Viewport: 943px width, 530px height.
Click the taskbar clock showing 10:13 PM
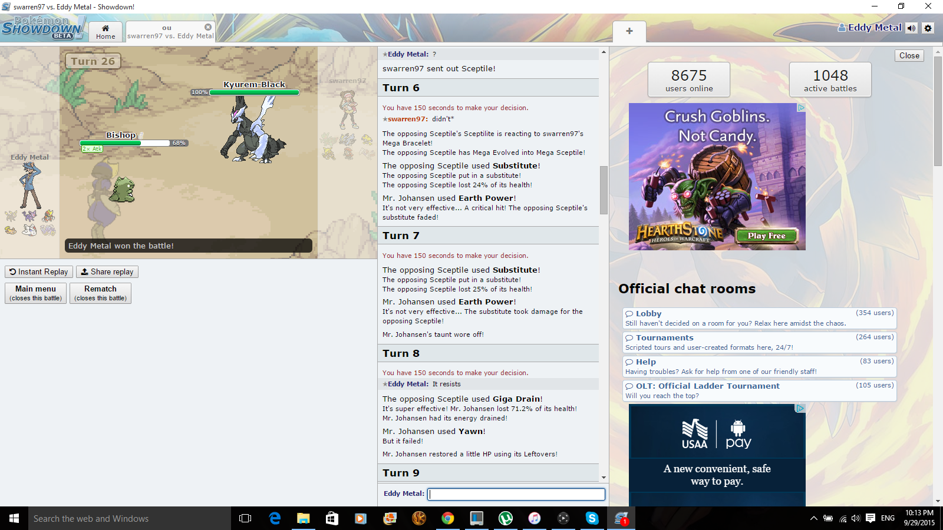(919, 518)
